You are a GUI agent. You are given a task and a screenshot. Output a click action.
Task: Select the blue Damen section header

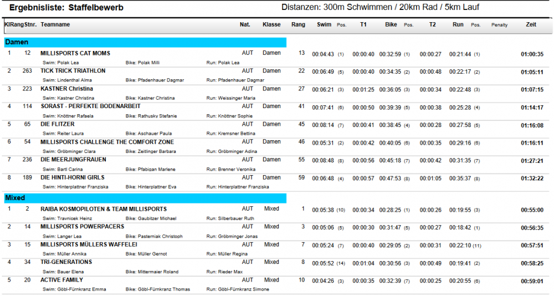pyautogui.click(x=145, y=42)
